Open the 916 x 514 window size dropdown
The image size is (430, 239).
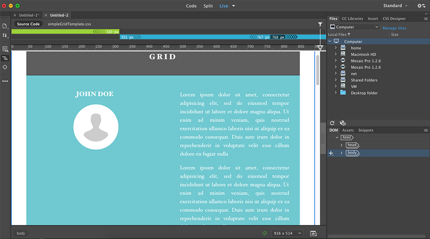(x=287, y=233)
